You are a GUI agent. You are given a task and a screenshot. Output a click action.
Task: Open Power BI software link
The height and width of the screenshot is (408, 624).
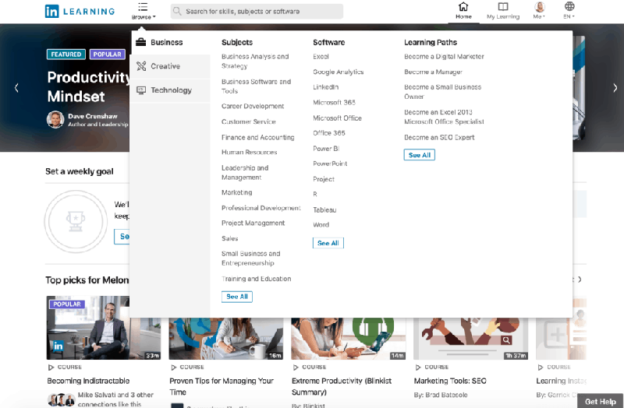point(326,149)
